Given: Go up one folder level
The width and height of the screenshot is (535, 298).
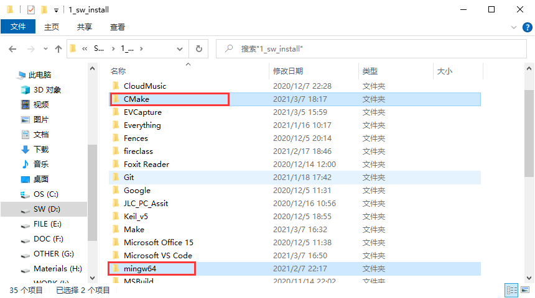Looking at the screenshot, I should tap(58, 49).
